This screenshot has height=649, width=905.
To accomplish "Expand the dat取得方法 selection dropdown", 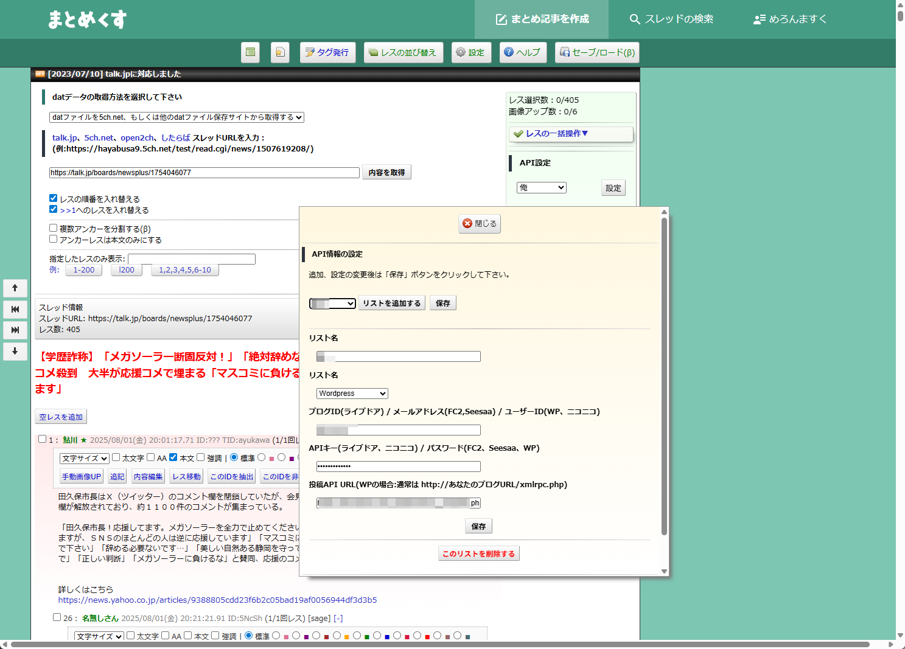I will coord(176,117).
